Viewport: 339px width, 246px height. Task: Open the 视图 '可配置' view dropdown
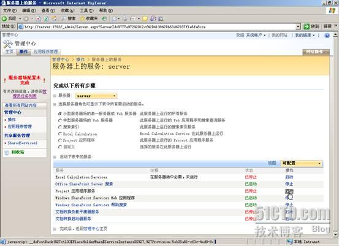(x=301, y=163)
